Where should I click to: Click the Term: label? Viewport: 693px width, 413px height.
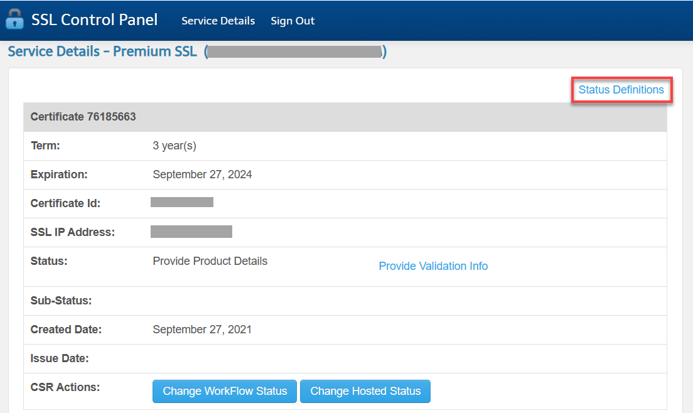click(x=45, y=146)
